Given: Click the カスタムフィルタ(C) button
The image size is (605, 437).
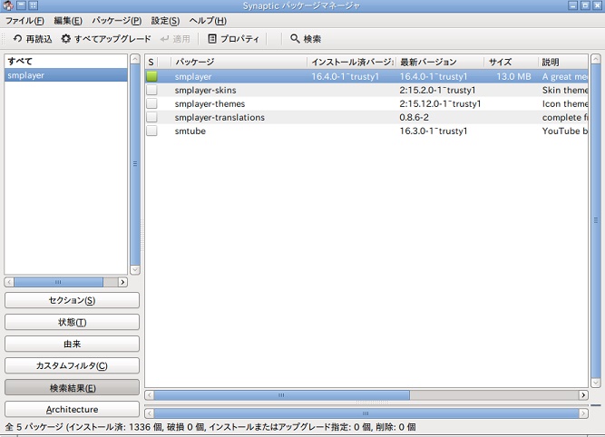Looking at the screenshot, I should tap(72, 365).
